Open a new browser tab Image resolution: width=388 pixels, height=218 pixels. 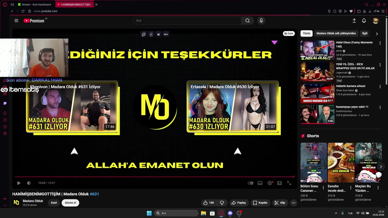pos(96,5)
